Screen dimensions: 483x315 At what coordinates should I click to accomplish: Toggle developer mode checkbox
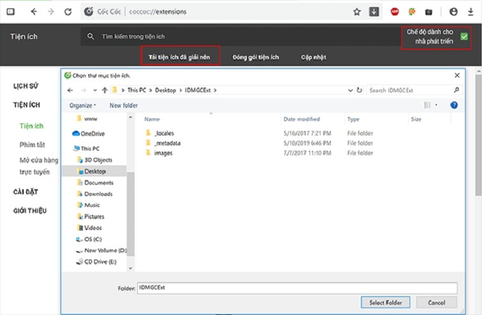pos(464,36)
